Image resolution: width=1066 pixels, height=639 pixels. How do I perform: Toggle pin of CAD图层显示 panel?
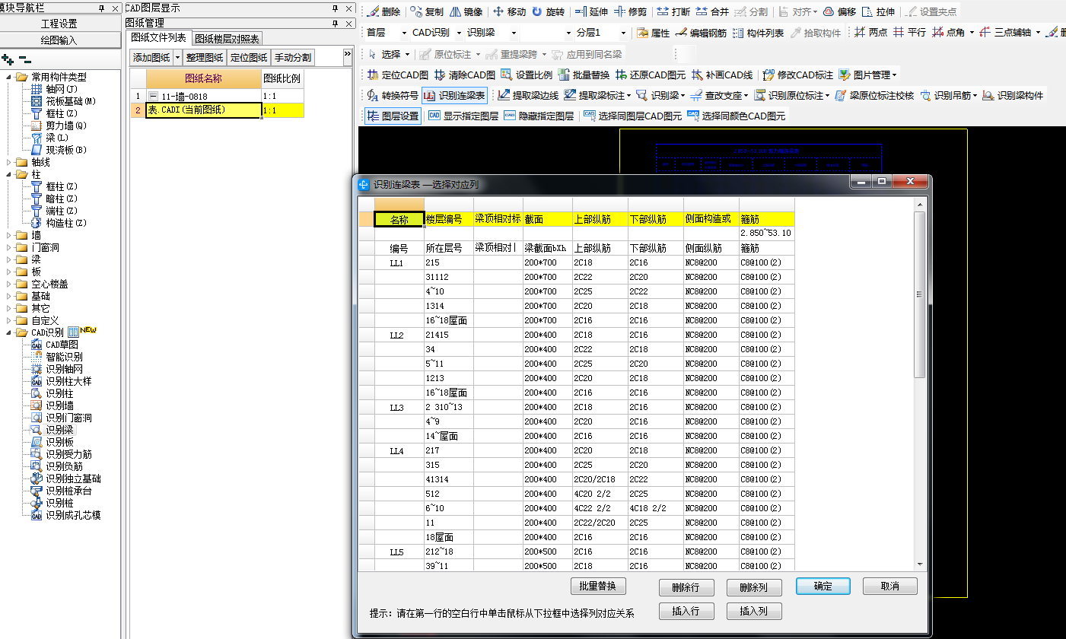point(335,8)
